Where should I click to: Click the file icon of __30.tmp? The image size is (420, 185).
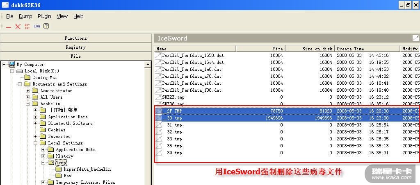(159, 118)
